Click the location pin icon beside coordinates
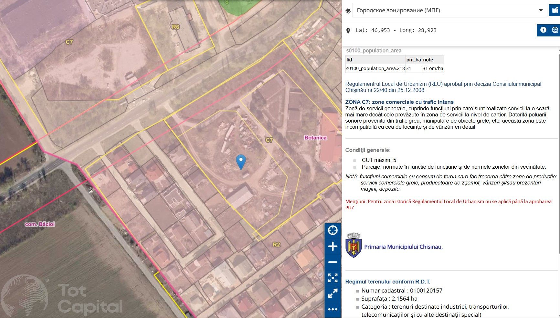560x318 pixels. (348, 31)
